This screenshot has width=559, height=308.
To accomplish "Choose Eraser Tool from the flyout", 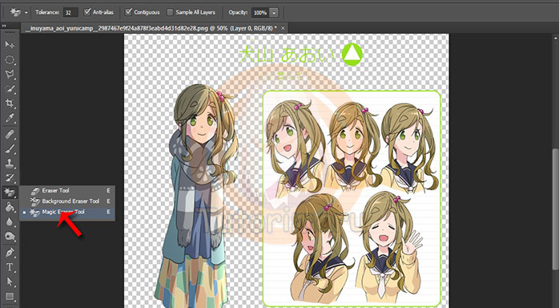I will (x=67, y=191).
